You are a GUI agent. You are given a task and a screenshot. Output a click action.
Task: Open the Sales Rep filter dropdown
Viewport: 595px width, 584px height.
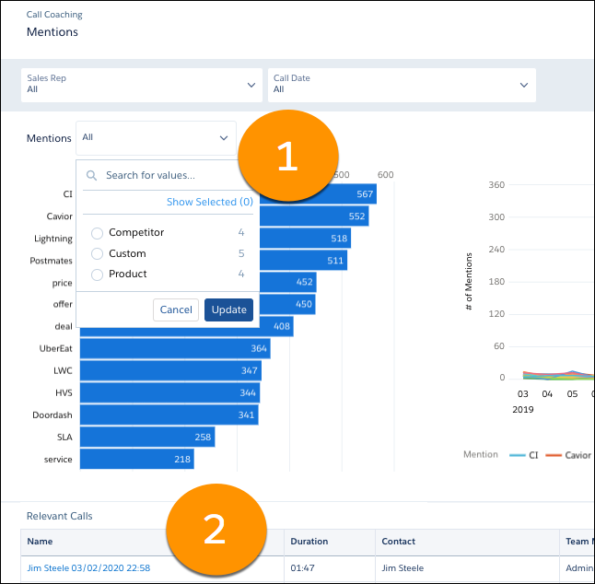pyautogui.click(x=142, y=85)
